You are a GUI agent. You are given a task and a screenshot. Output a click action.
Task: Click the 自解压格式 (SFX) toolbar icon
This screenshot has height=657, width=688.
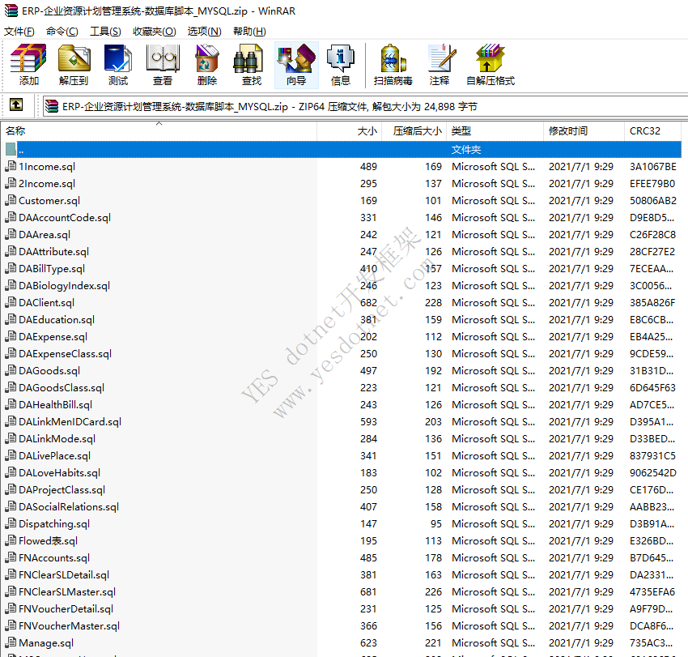point(491,59)
